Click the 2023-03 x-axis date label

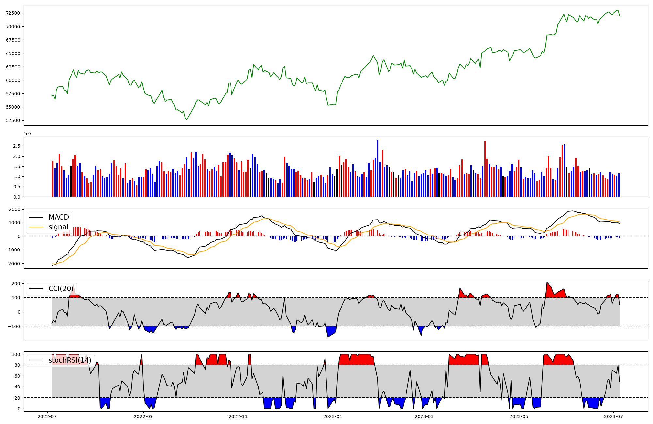pyautogui.click(x=424, y=416)
